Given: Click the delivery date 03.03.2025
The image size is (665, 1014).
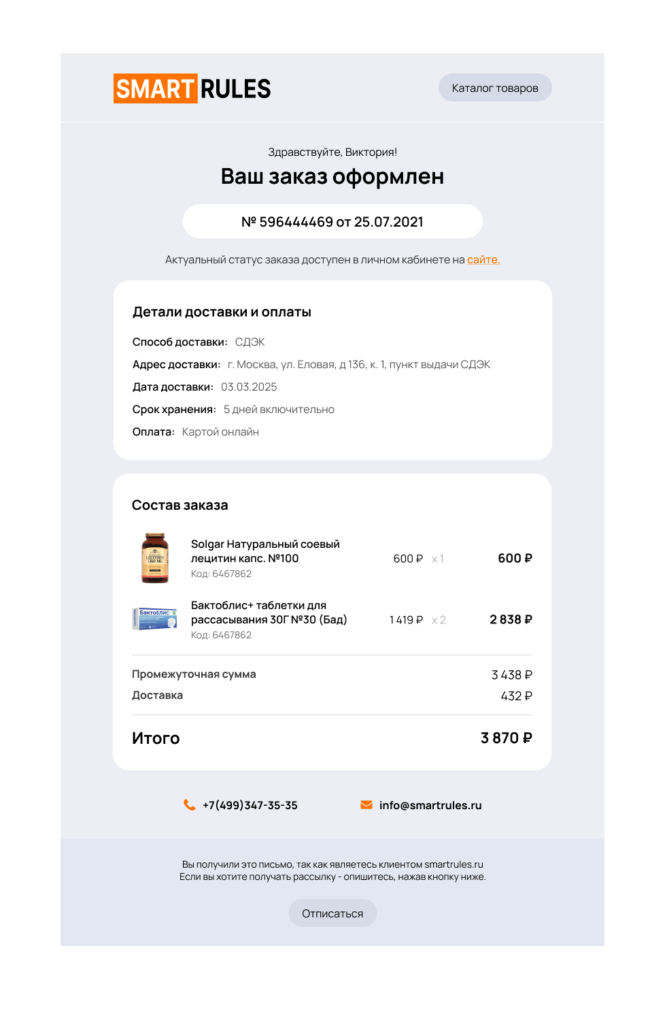Looking at the screenshot, I should pos(249,387).
